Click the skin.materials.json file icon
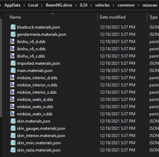 click(x=13, y=121)
